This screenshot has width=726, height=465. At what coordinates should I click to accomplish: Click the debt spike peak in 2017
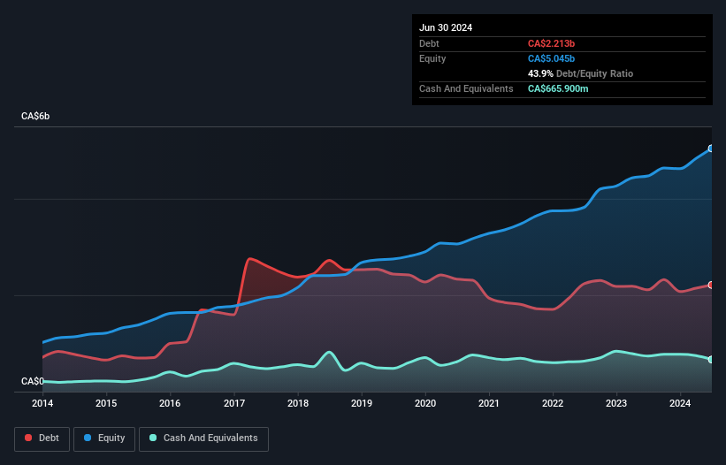(250, 259)
